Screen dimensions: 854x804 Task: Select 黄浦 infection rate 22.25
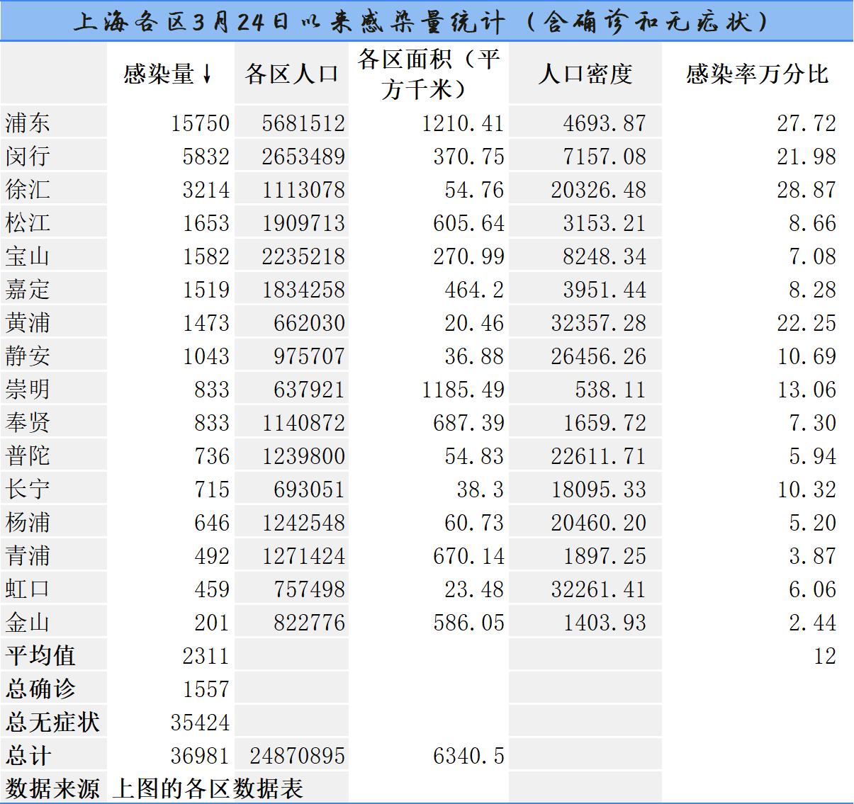(807, 323)
